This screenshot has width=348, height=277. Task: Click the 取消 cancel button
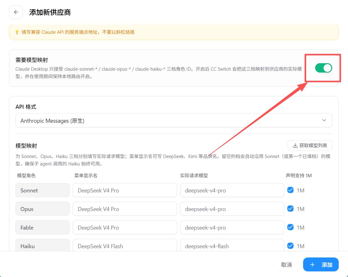(286, 265)
